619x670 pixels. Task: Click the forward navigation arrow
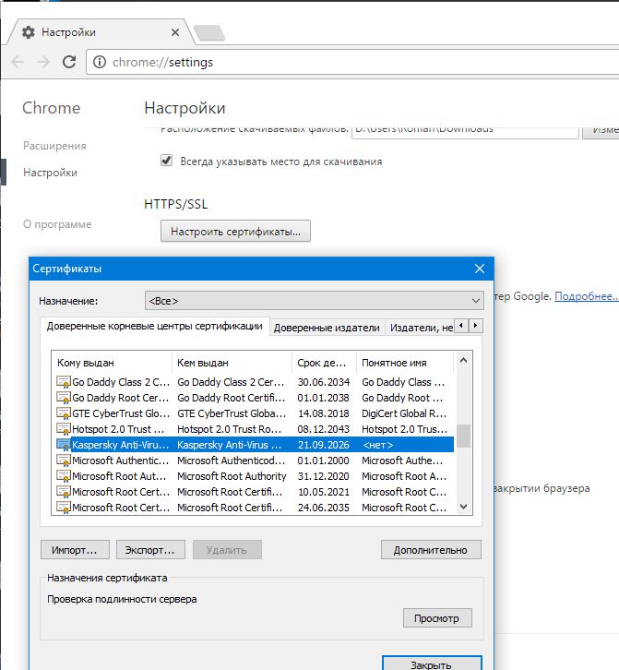coord(43,62)
